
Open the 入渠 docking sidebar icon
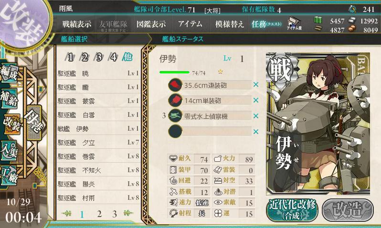click(9, 151)
